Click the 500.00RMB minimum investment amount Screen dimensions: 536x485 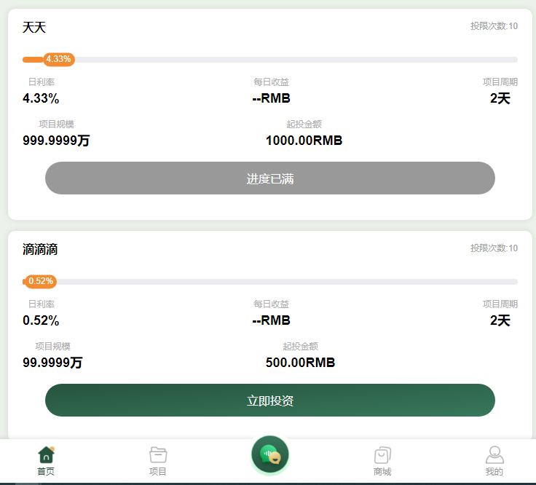click(301, 363)
